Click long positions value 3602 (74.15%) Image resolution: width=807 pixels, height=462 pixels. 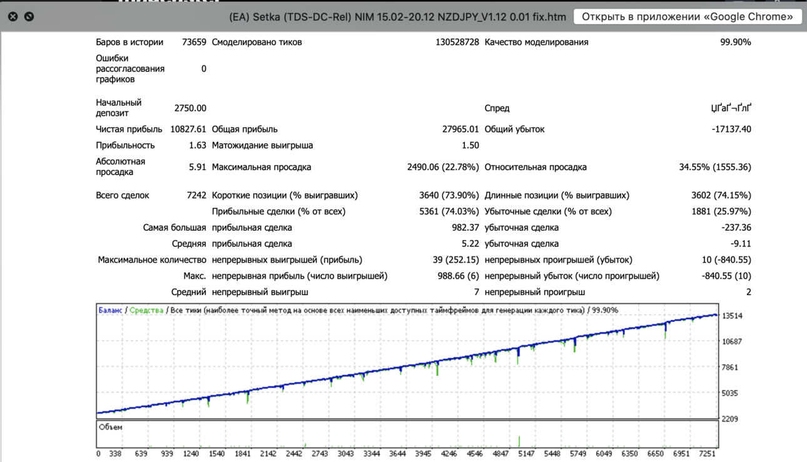721,195
